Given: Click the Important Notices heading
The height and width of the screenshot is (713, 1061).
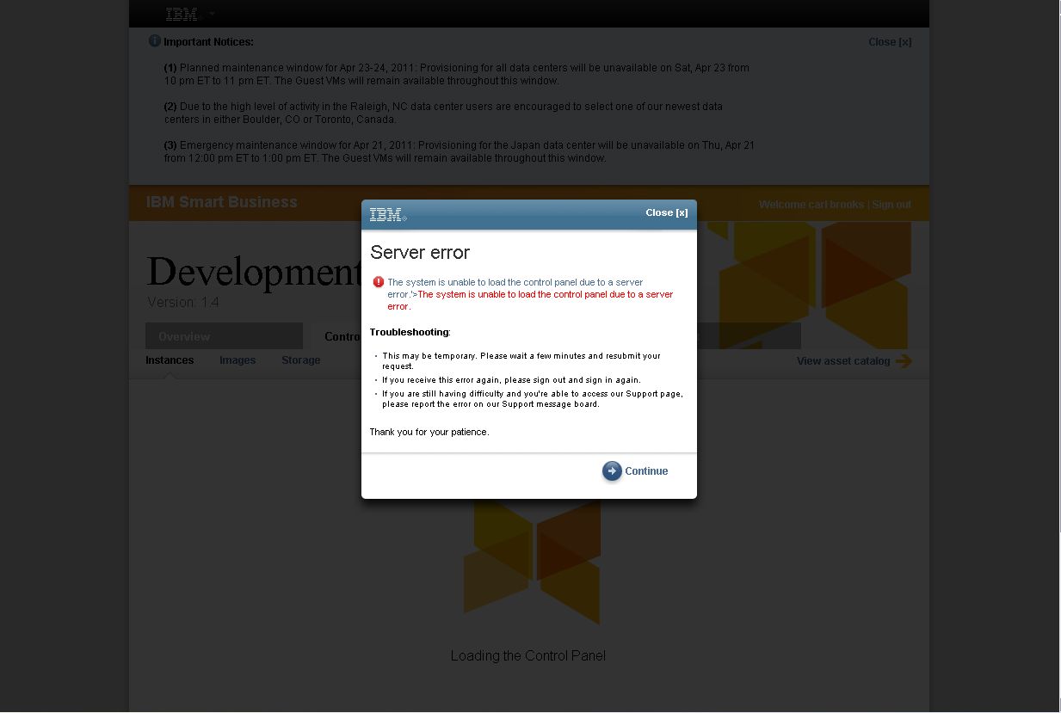Looking at the screenshot, I should coord(208,41).
